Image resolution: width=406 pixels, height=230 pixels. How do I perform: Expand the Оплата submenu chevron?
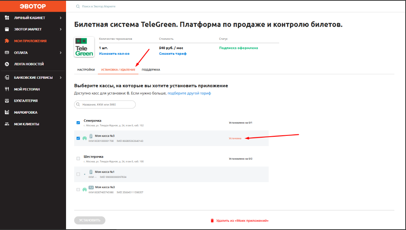click(60, 53)
